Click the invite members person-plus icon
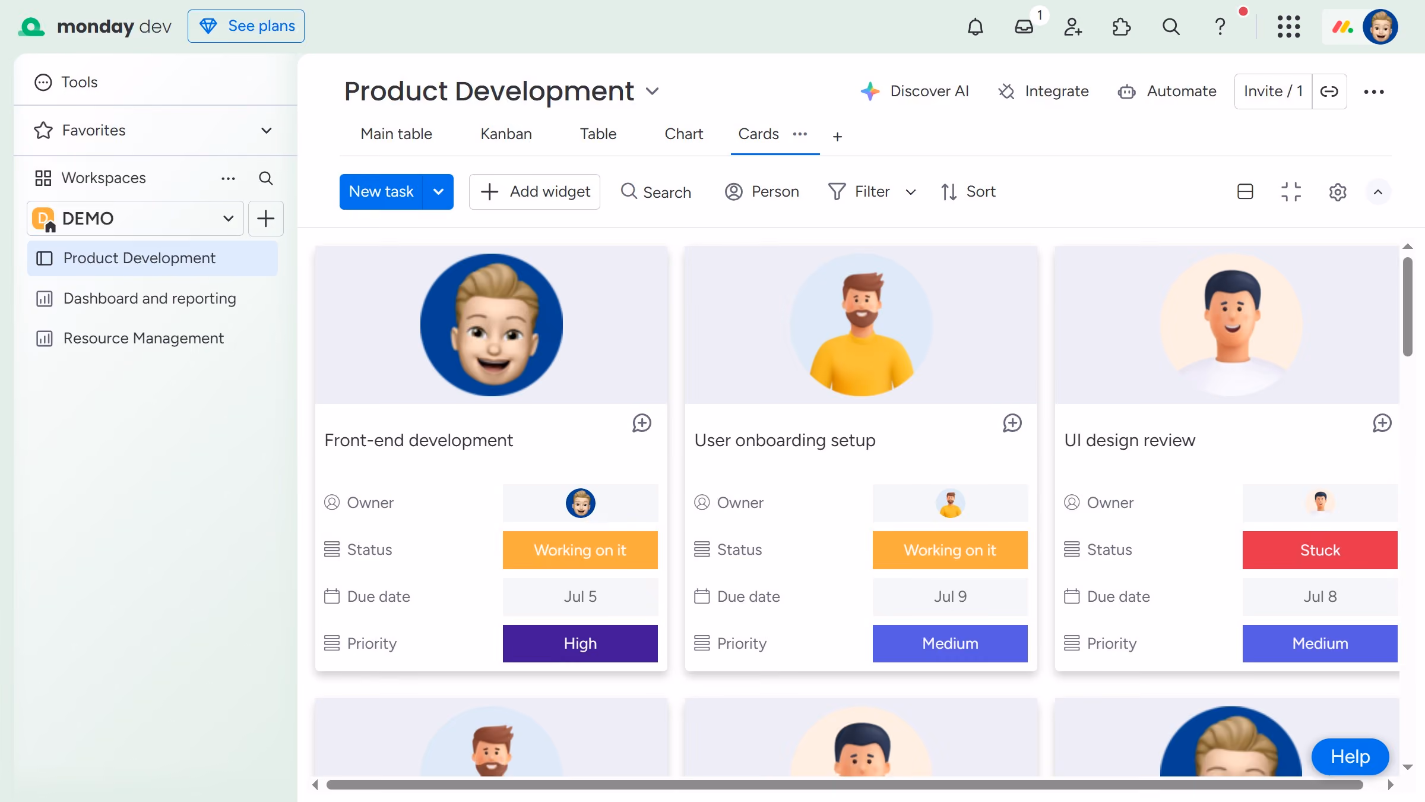1425x802 pixels. click(x=1073, y=27)
